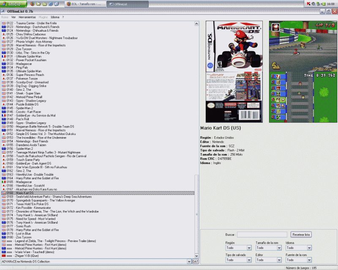Focus the Buscar search field
Viewport: 338px width, 270px height.
(x=262, y=235)
